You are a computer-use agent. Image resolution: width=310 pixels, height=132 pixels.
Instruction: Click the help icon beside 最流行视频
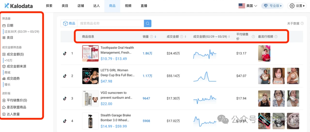click(276, 37)
